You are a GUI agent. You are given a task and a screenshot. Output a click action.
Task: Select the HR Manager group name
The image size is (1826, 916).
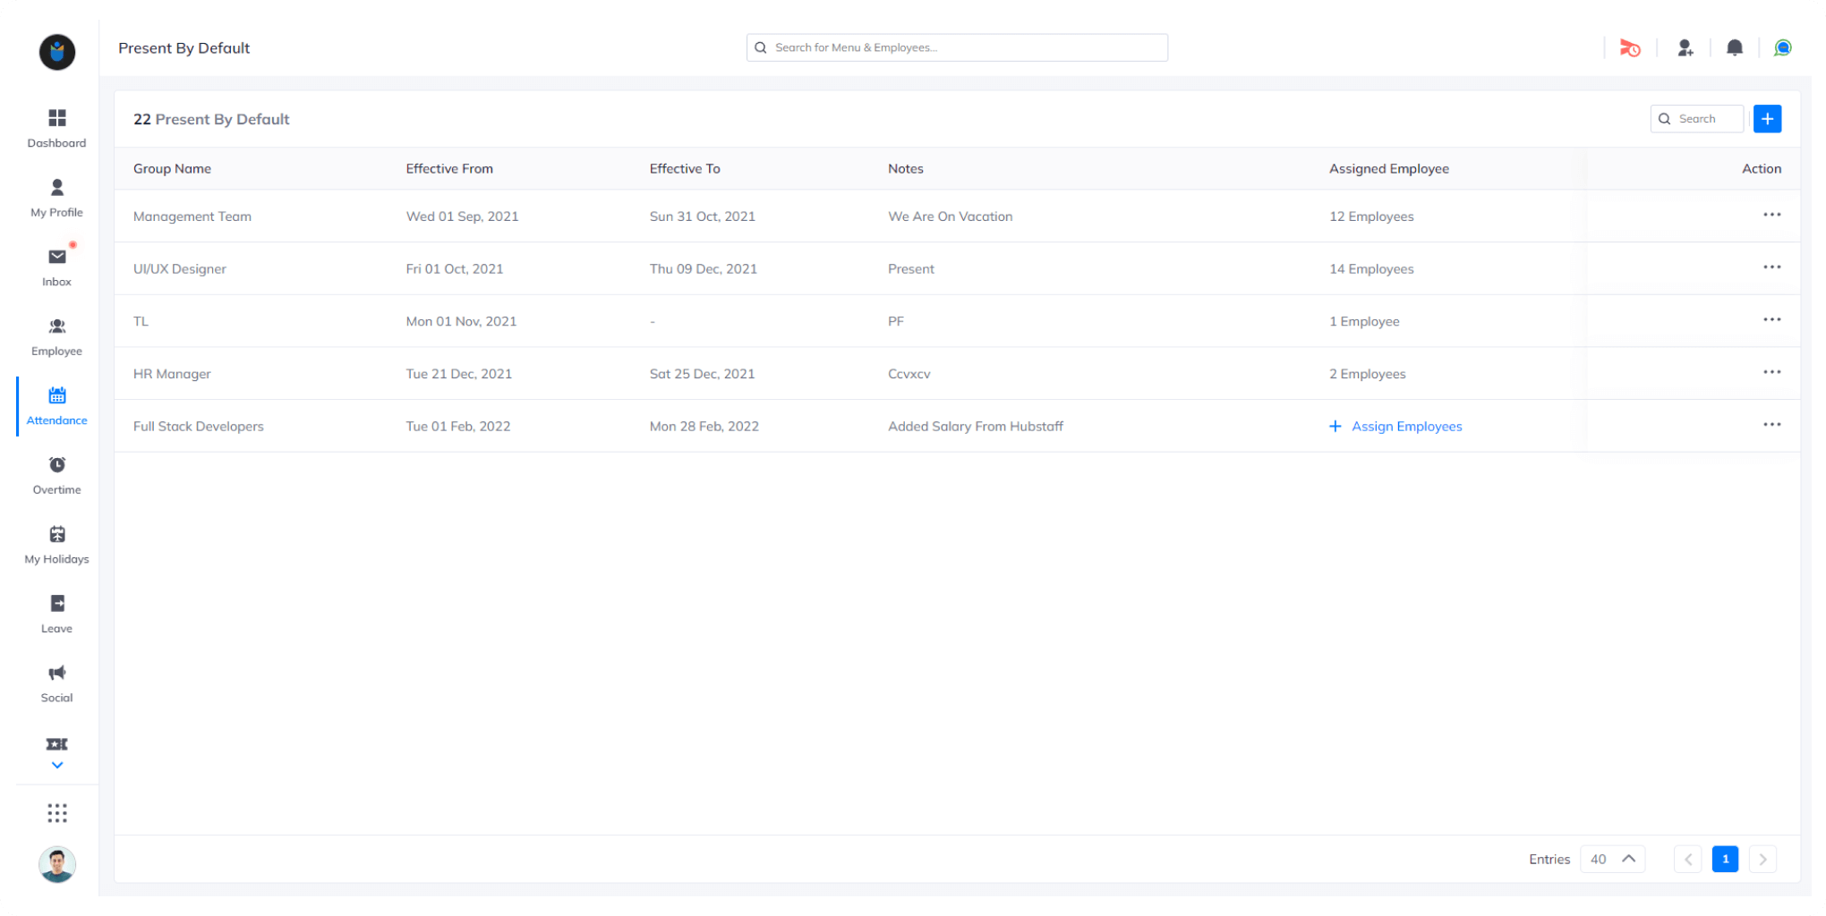[172, 374]
